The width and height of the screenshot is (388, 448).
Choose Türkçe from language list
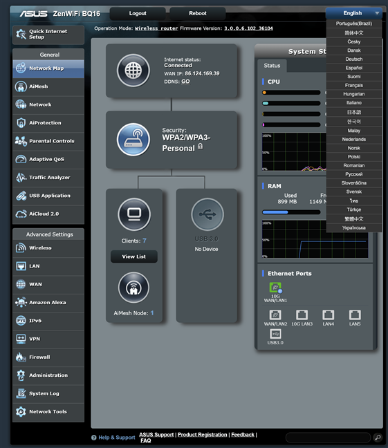pos(354,209)
